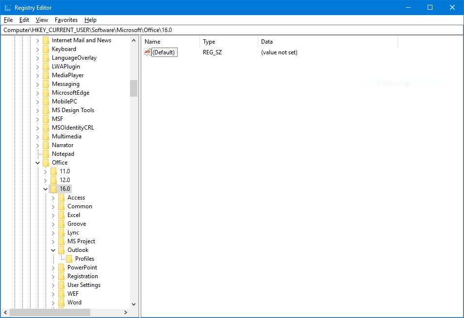Click the registry path address bar
Screen dimensions: 464x318
click(232, 30)
